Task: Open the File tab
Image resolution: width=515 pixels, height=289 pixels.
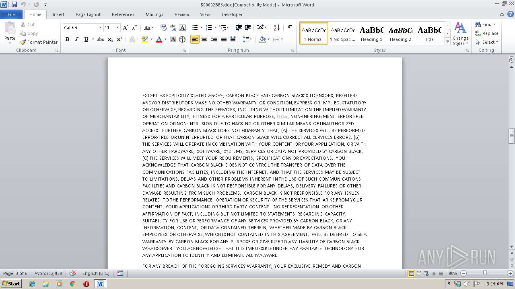Action: point(11,14)
